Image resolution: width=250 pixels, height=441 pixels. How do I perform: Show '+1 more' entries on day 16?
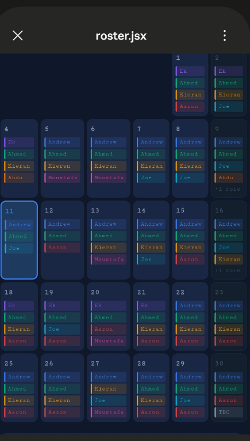coord(228,270)
